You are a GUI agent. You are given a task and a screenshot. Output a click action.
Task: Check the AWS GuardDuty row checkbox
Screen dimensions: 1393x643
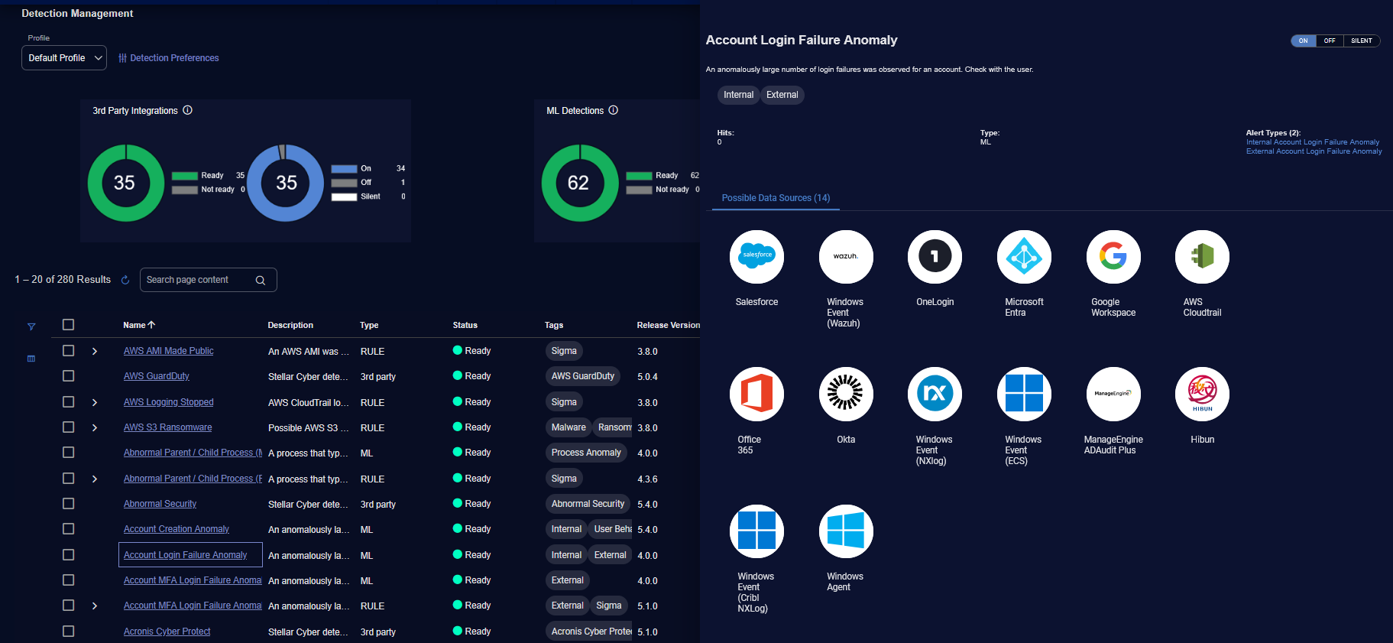click(x=68, y=376)
